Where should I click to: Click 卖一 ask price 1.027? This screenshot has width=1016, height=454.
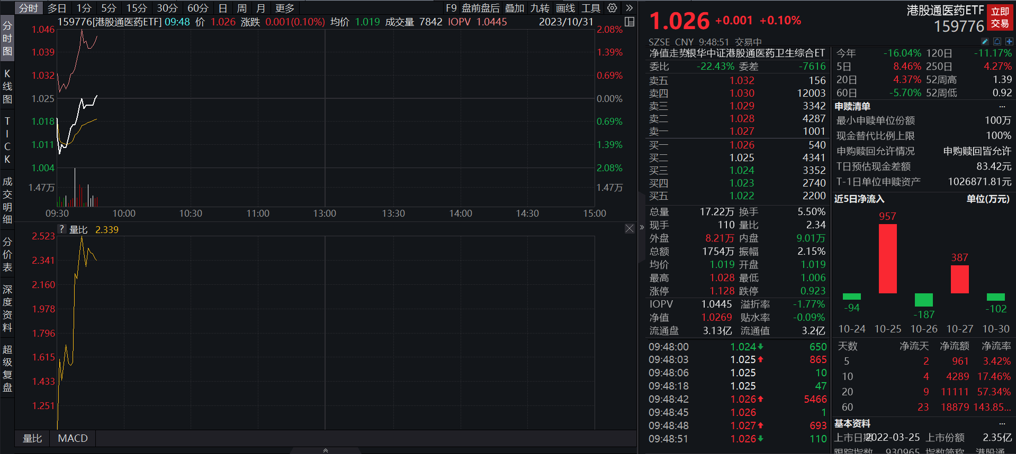pos(742,131)
